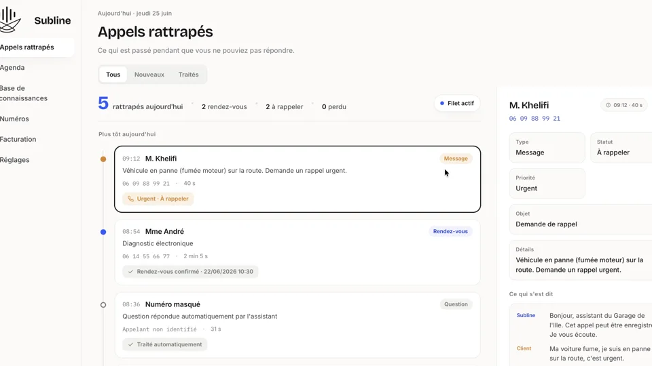Click the checkmark icon in Rendez-vous confirmé
The height and width of the screenshot is (366, 652).
[130, 272]
